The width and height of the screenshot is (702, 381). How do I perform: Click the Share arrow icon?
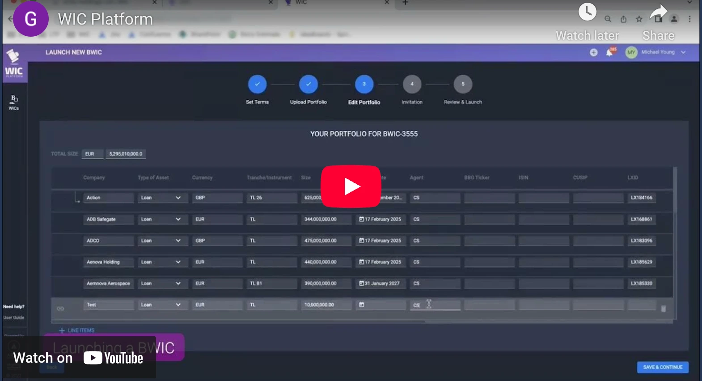pyautogui.click(x=658, y=13)
